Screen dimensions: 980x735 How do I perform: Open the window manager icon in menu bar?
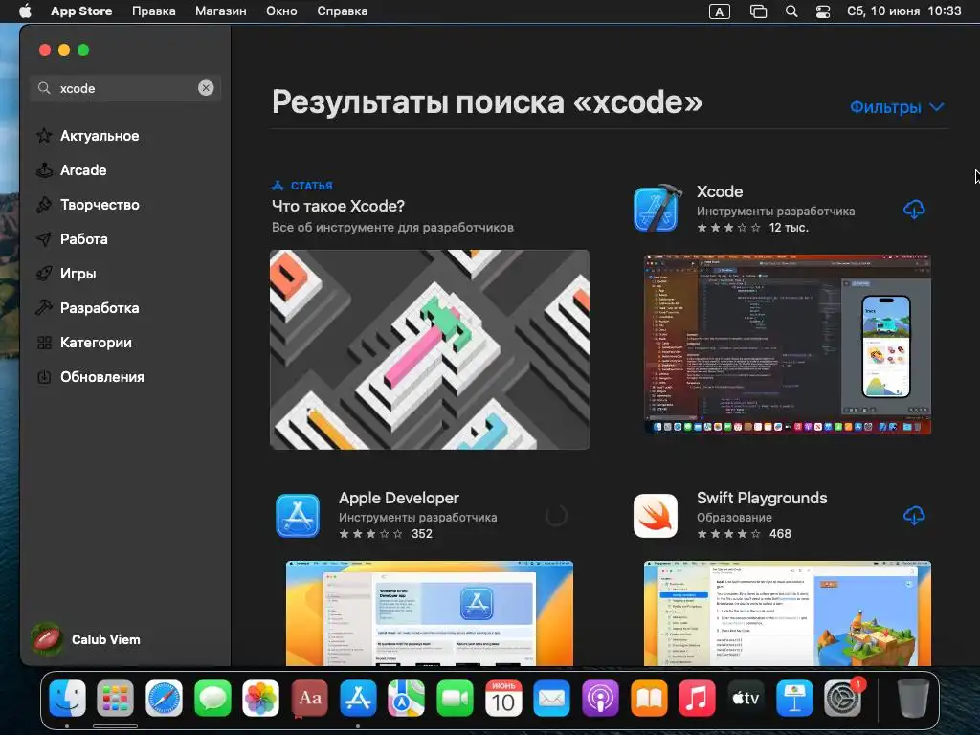point(758,11)
